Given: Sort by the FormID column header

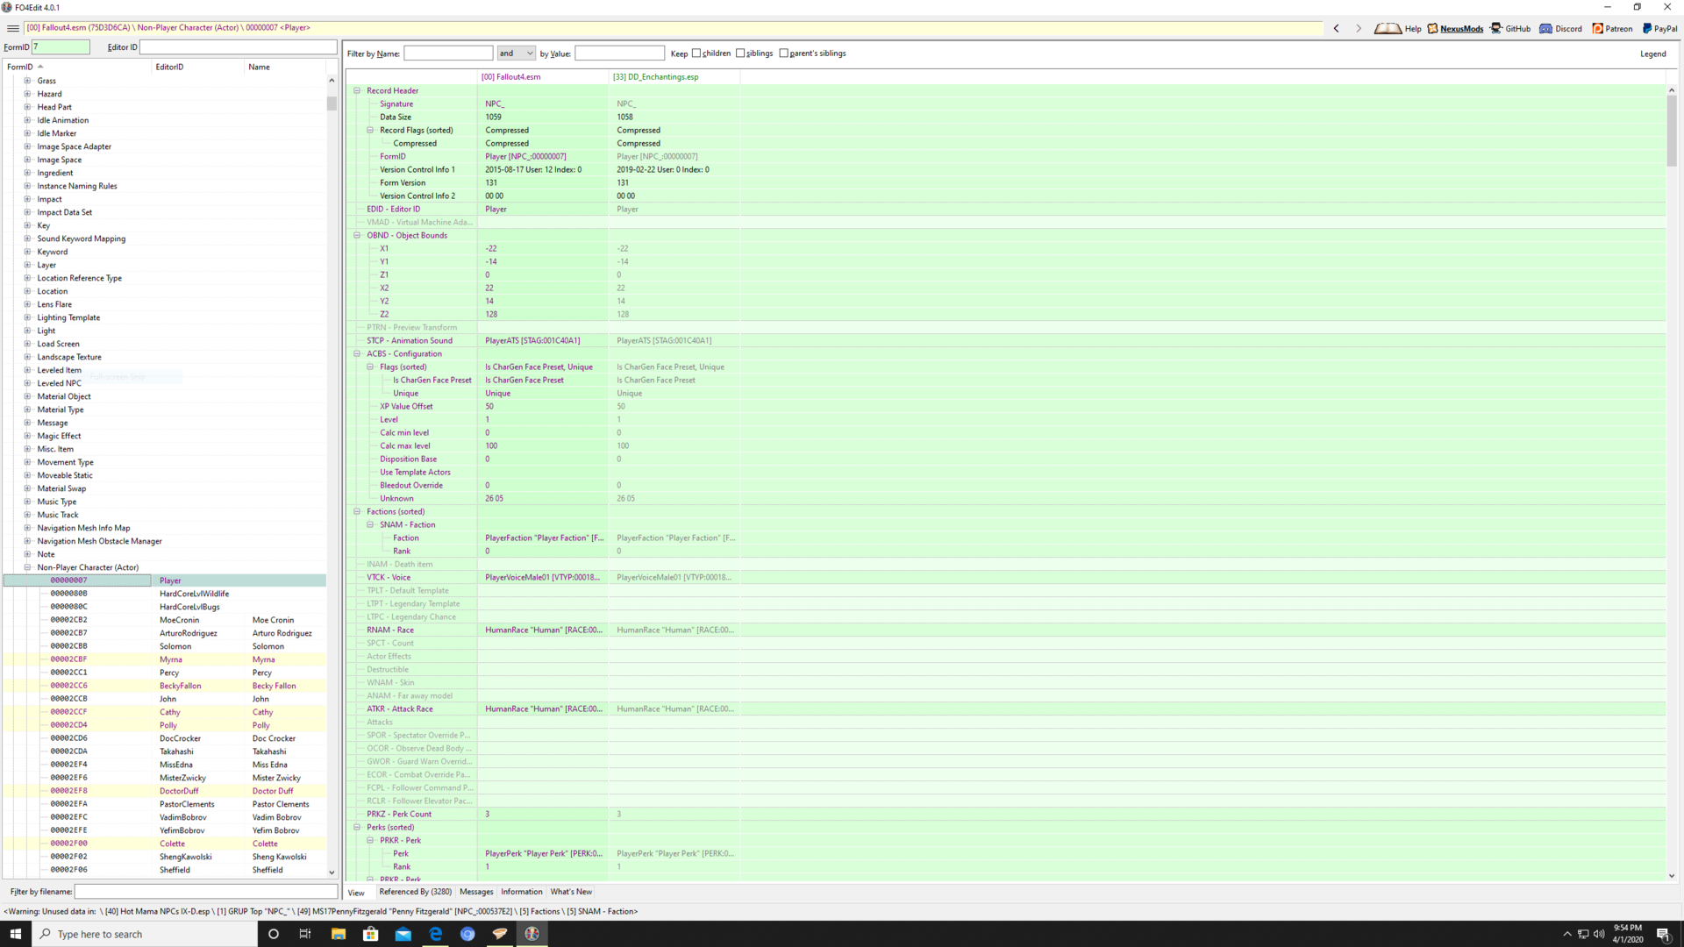Looking at the screenshot, I should tap(77, 67).
